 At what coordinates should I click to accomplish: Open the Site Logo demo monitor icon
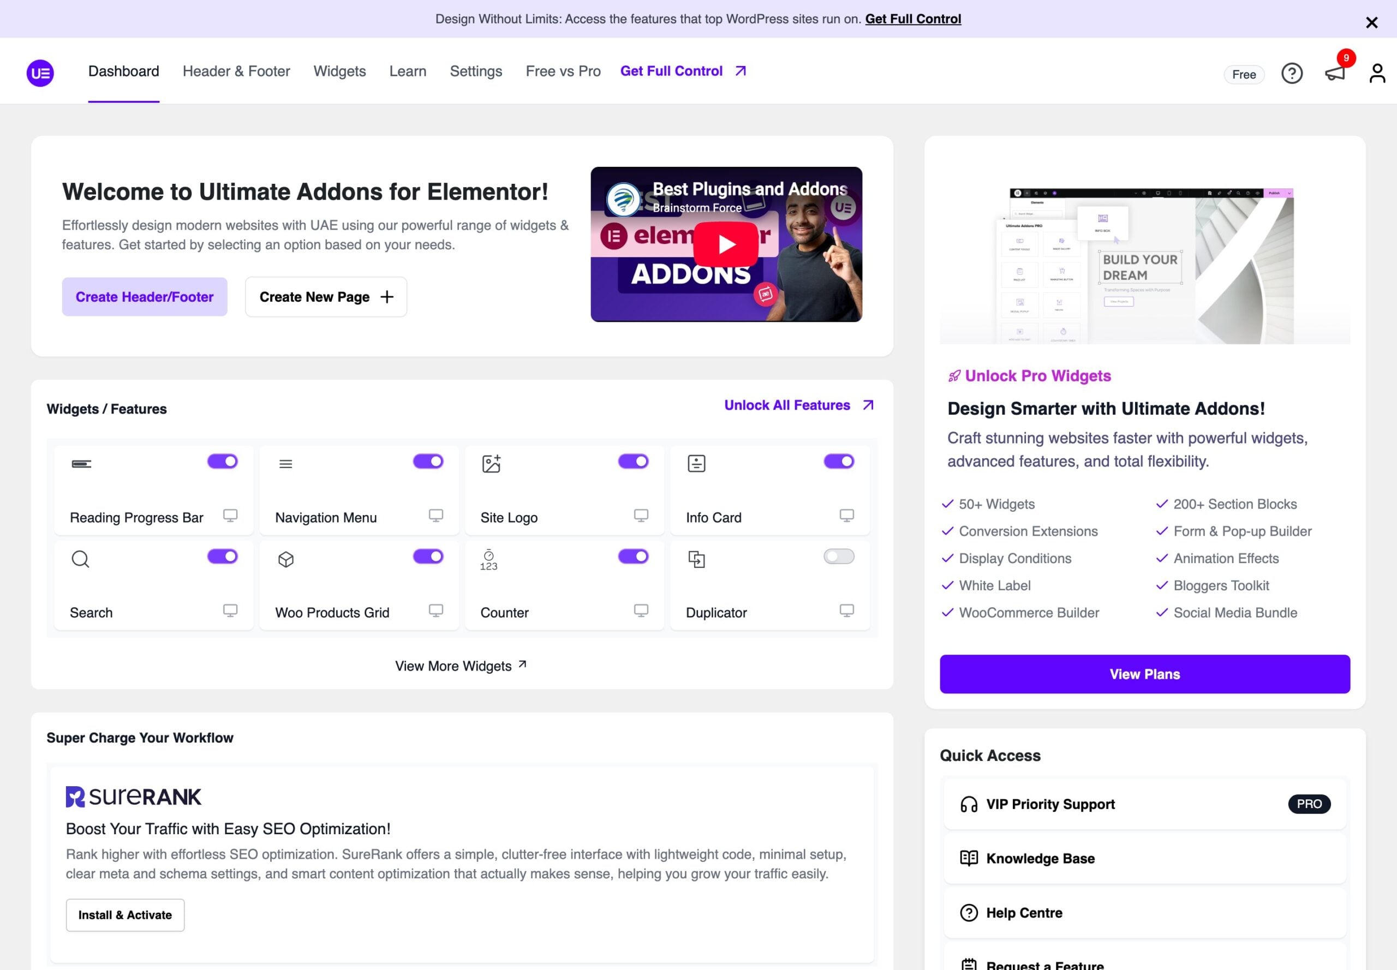tap(641, 516)
